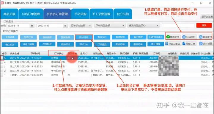Click the 已收货待评论 button

pos(156,37)
